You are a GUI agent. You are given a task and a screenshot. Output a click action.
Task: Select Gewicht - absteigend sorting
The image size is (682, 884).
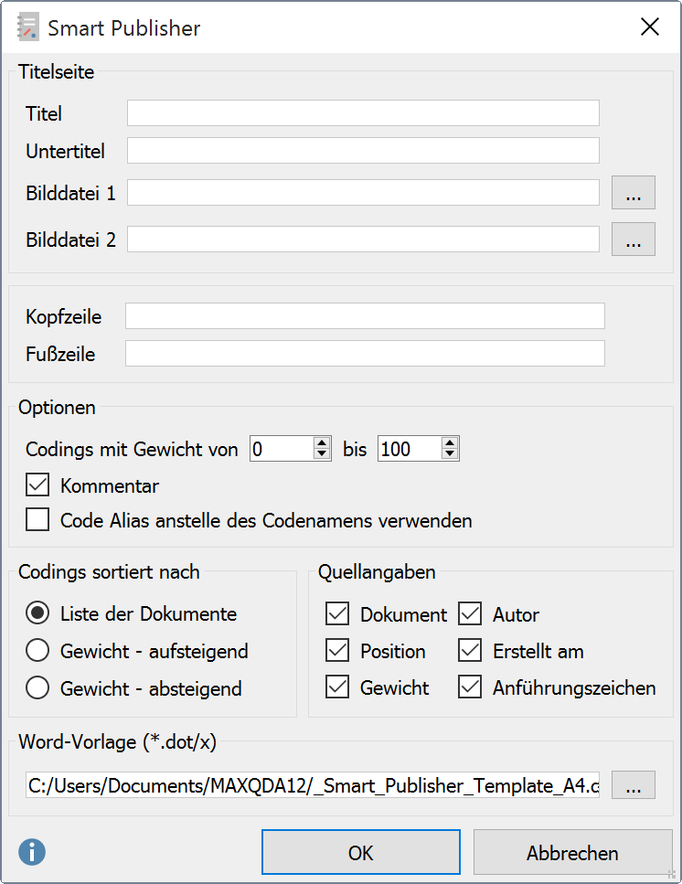tap(37, 687)
